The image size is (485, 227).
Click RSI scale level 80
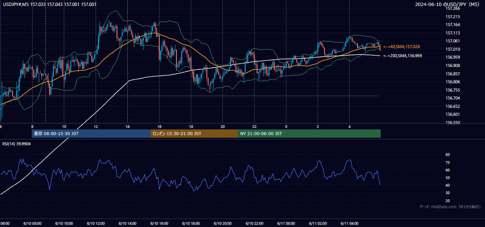448,155
